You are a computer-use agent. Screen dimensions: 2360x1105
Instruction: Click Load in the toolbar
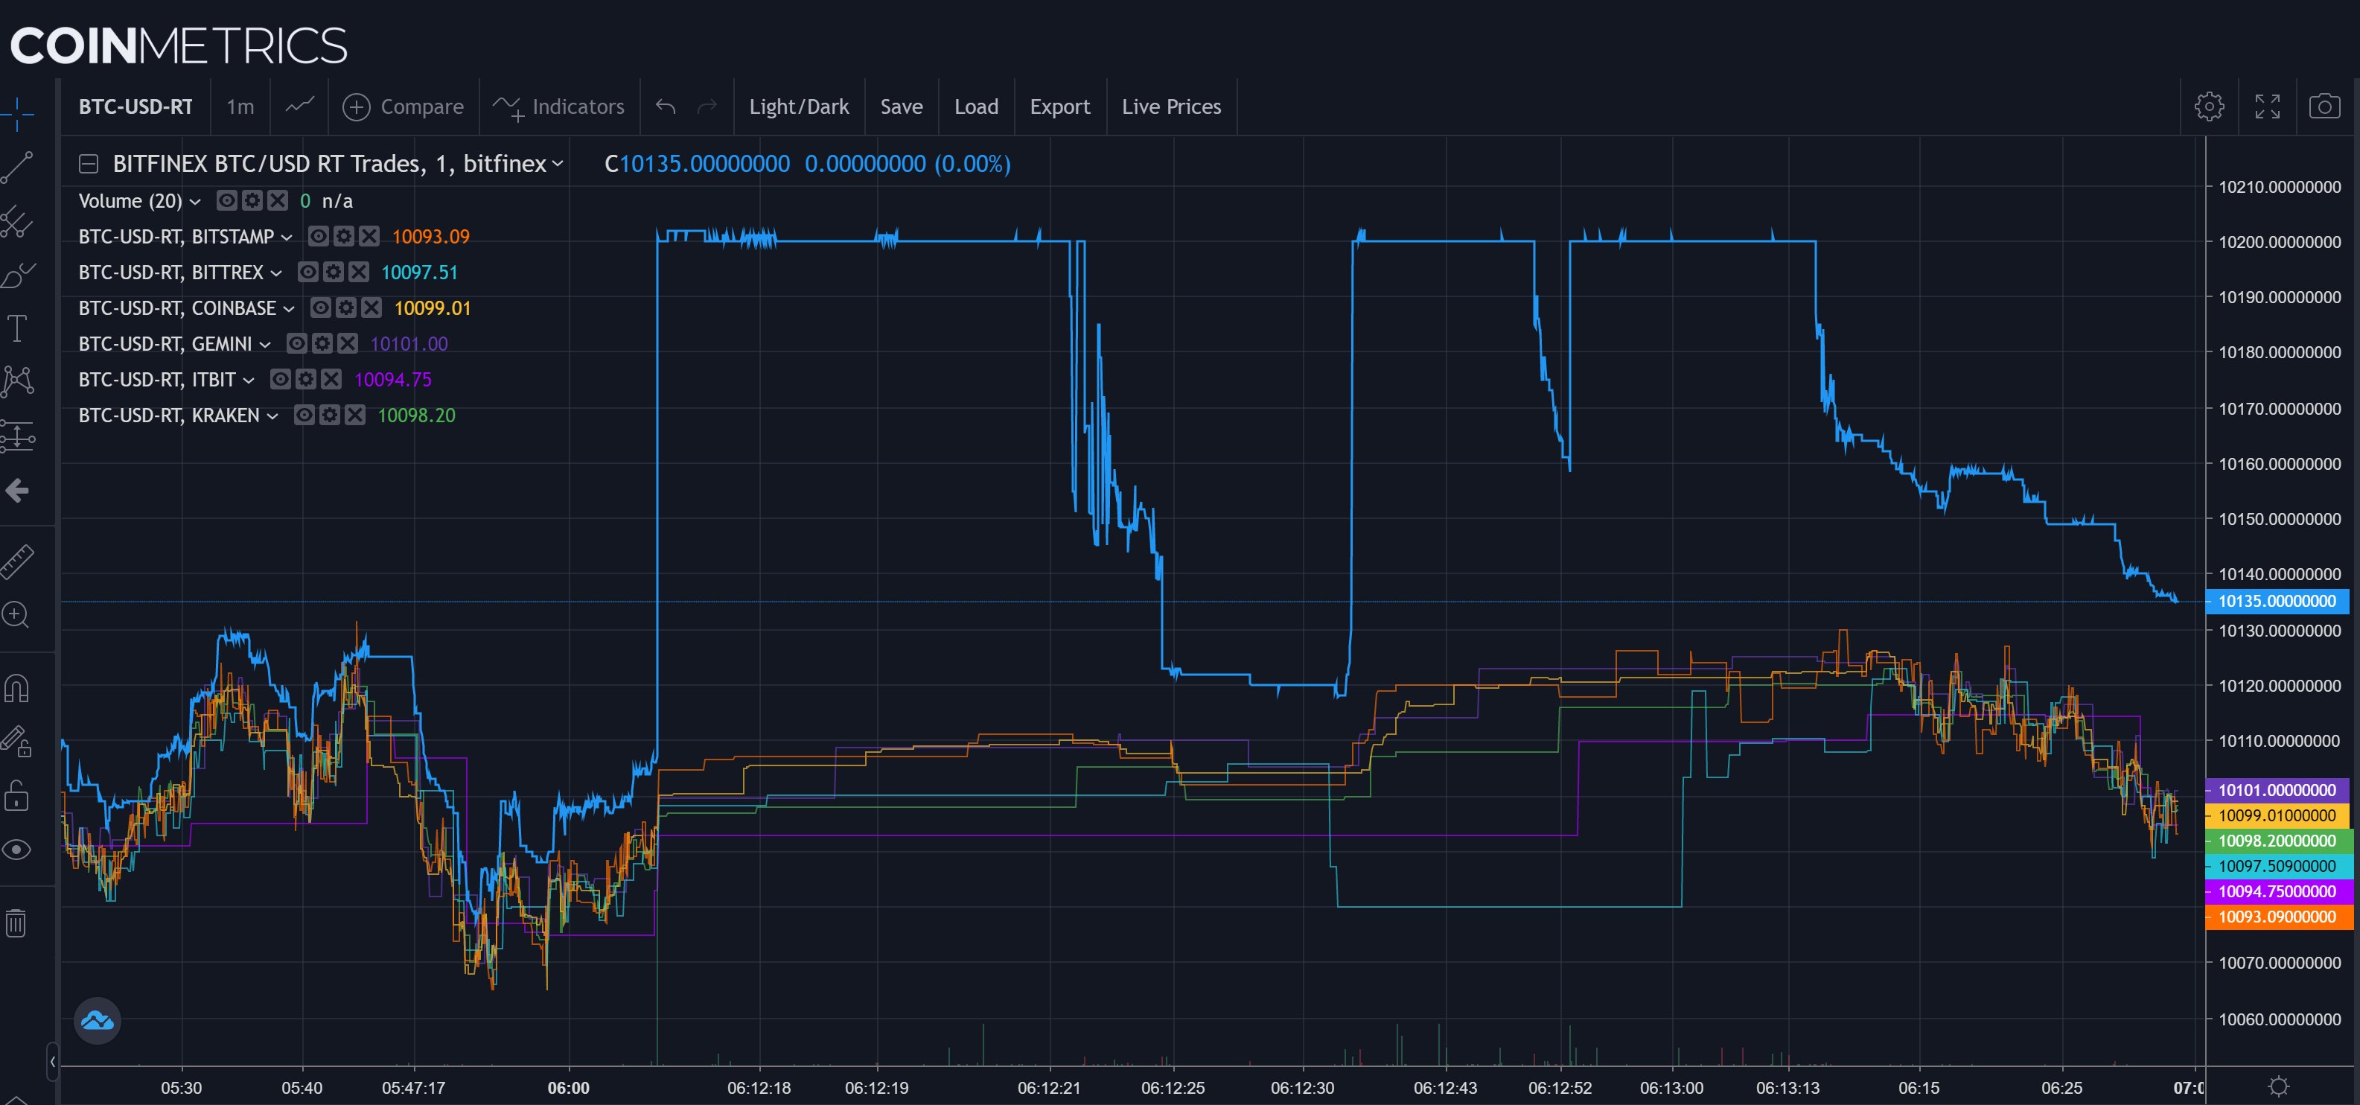pyautogui.click(x=976, y=107)
